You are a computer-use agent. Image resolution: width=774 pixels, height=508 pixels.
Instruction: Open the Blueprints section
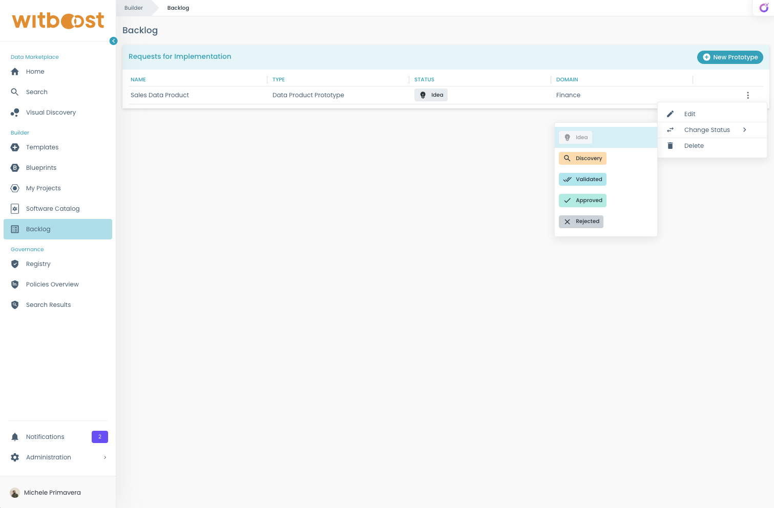(x=15, y=167)
